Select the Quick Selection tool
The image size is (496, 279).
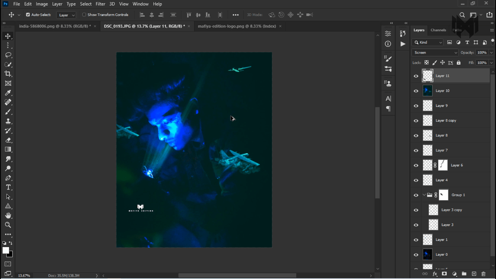coord(8,64)
